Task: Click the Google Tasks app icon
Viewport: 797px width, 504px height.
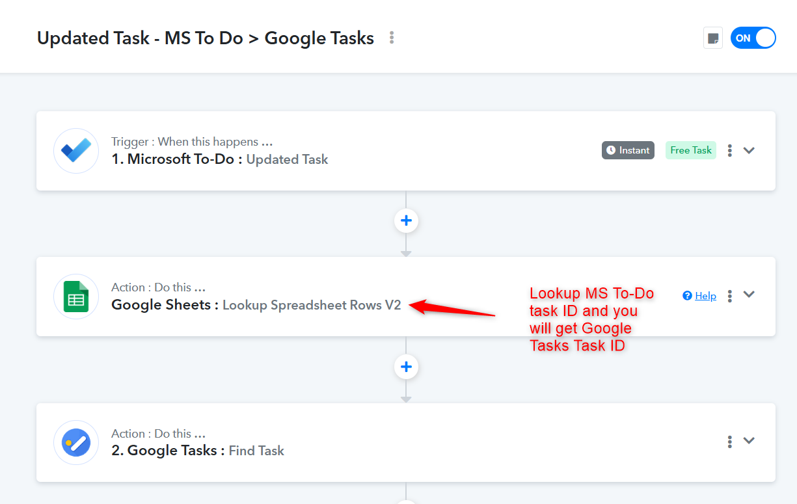Action: [76, 442]
